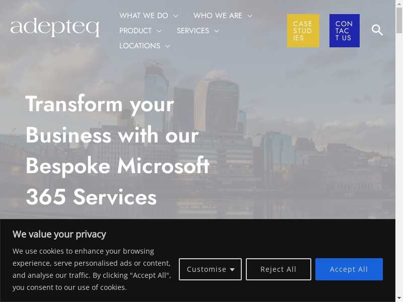Click the blue Contact Us button

point(344,31)
